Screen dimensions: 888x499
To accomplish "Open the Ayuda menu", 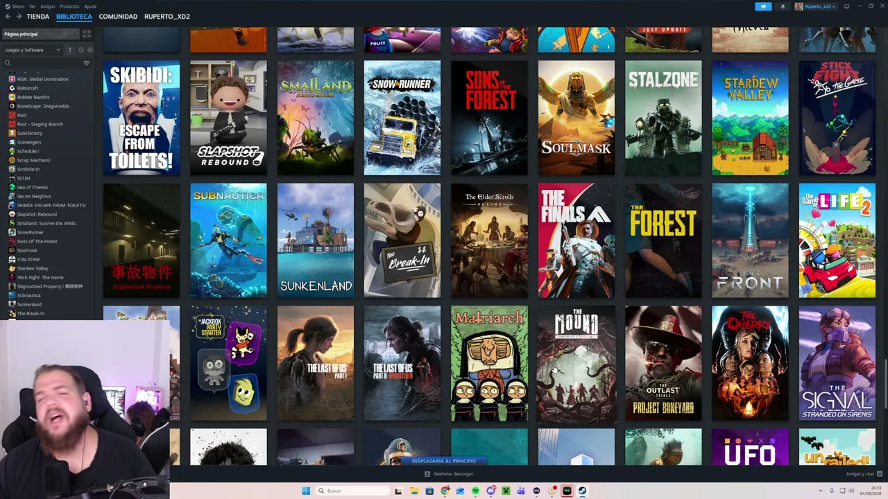I will pos(90,6).
